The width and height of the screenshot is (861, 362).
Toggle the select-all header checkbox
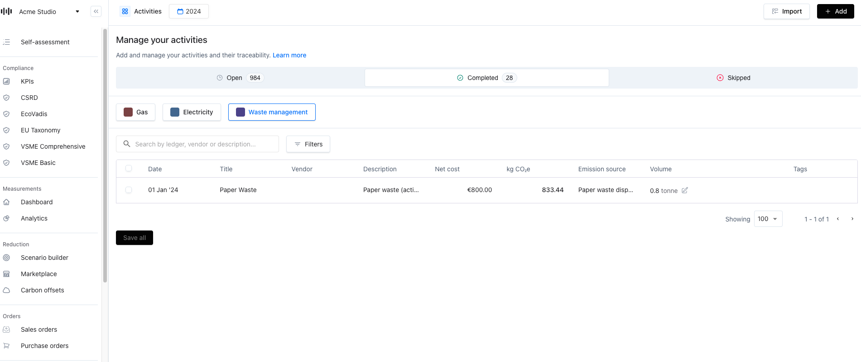click(x=129, y=168)
